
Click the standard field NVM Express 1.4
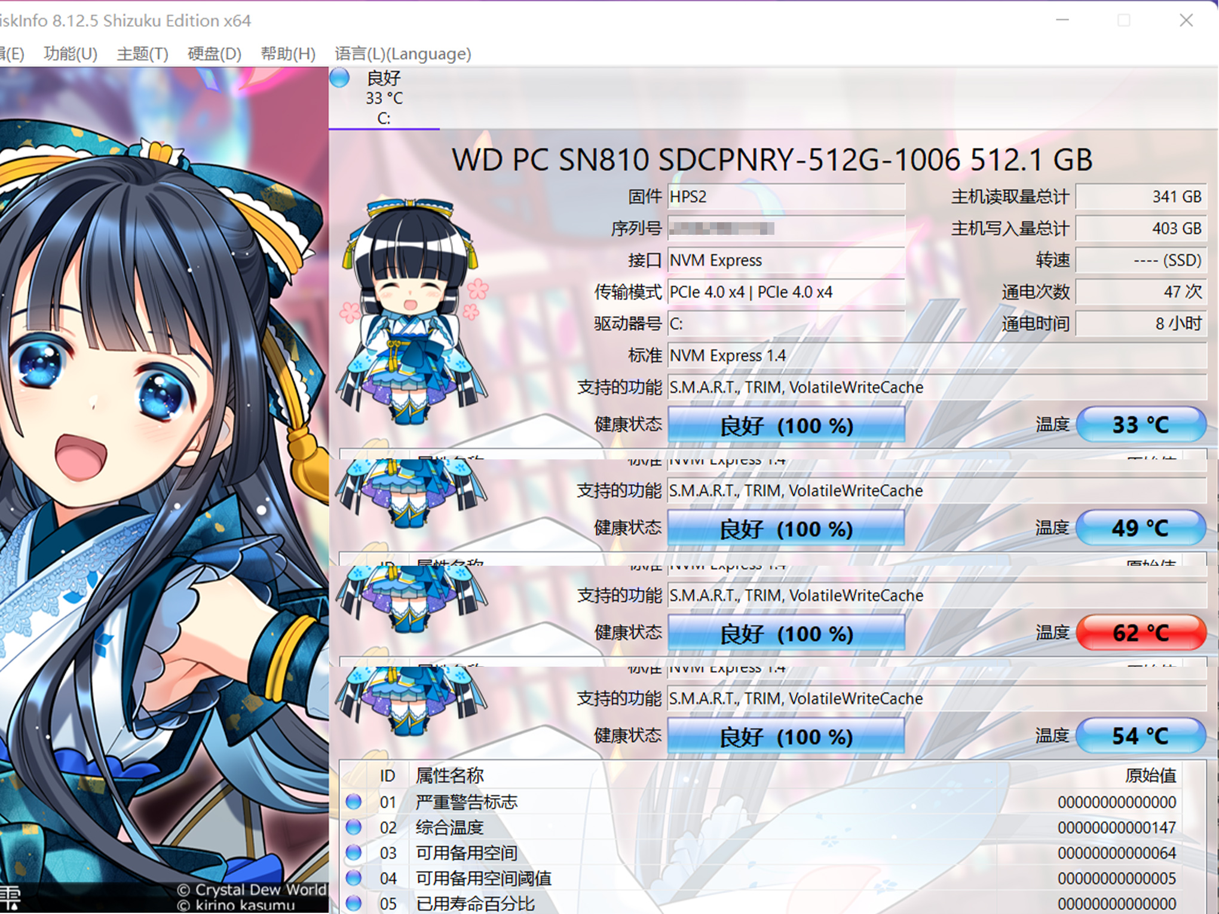937,355
